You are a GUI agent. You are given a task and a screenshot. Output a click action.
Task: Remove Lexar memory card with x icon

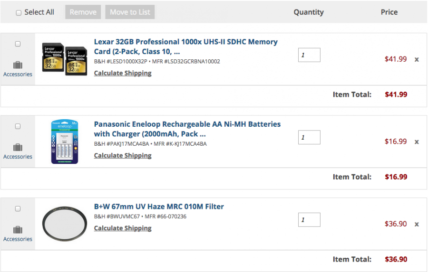[x=417, y=59]
